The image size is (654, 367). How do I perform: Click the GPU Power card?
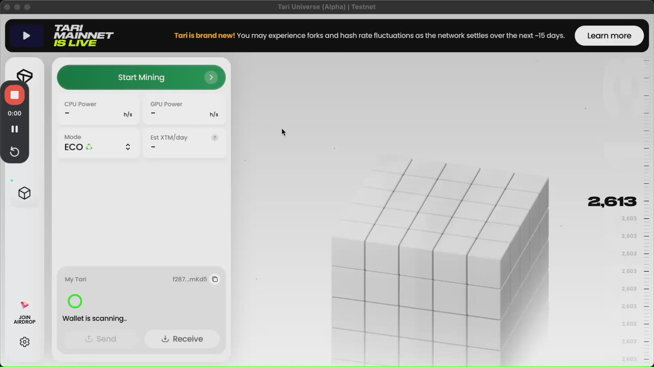point(184,109)
